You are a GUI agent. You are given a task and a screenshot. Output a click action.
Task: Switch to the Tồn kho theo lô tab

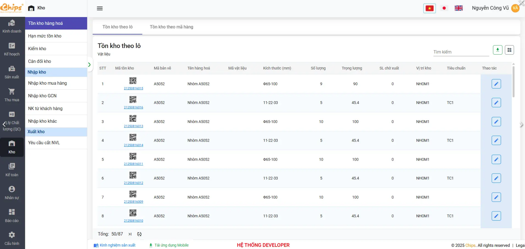coord(117,27)
